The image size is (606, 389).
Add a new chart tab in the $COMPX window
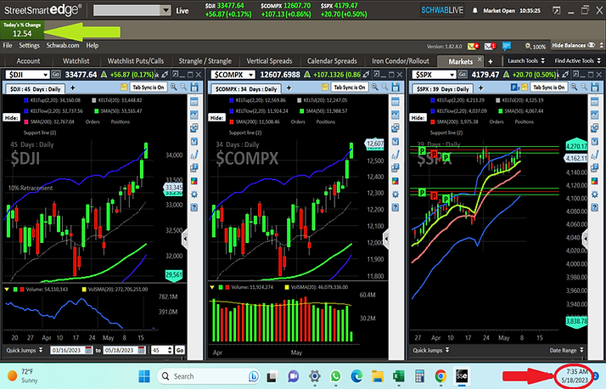point(289,88)
